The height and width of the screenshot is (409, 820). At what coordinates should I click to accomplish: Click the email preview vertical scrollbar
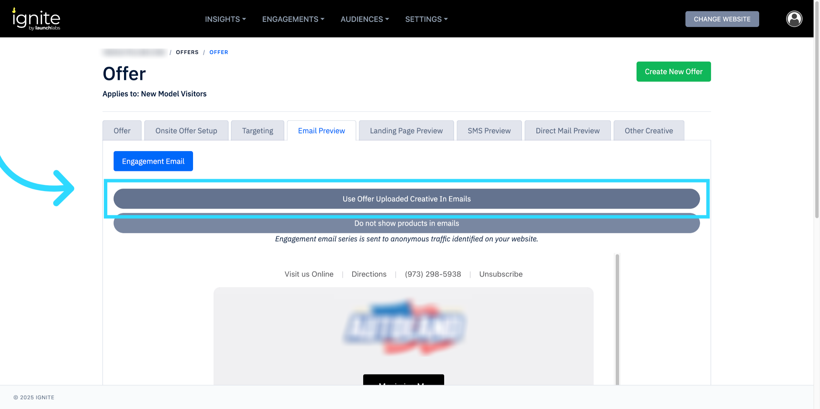coord(617,318)
